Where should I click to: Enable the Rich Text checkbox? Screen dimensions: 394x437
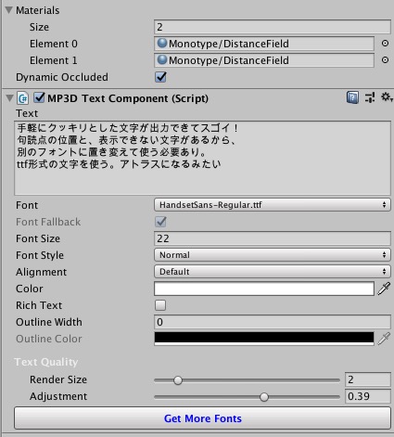pyautogui.click(x=160, y=305)
